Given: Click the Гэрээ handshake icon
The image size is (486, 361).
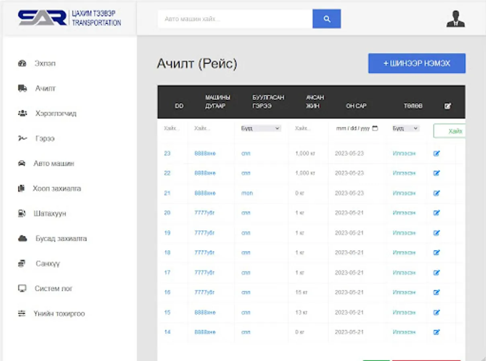Looking at the screenshot, I should click(x=23, y=138).
